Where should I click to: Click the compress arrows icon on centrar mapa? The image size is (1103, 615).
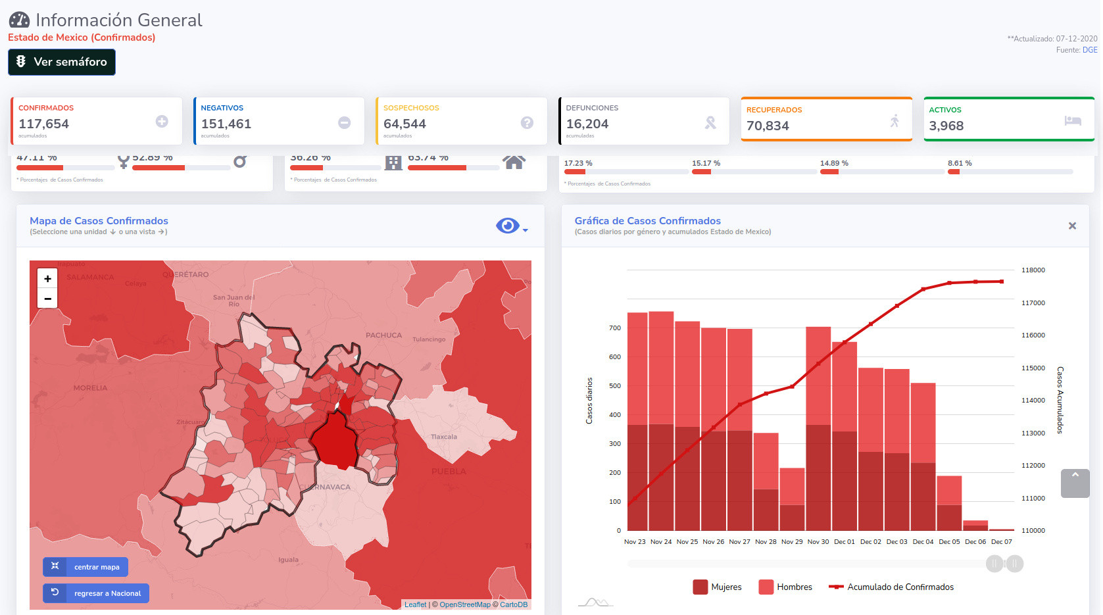click(55, 566)
